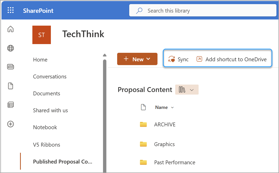Open the globe My Sites icon
The height and width of the screenshot is (173, 279).
click(11, 48)
